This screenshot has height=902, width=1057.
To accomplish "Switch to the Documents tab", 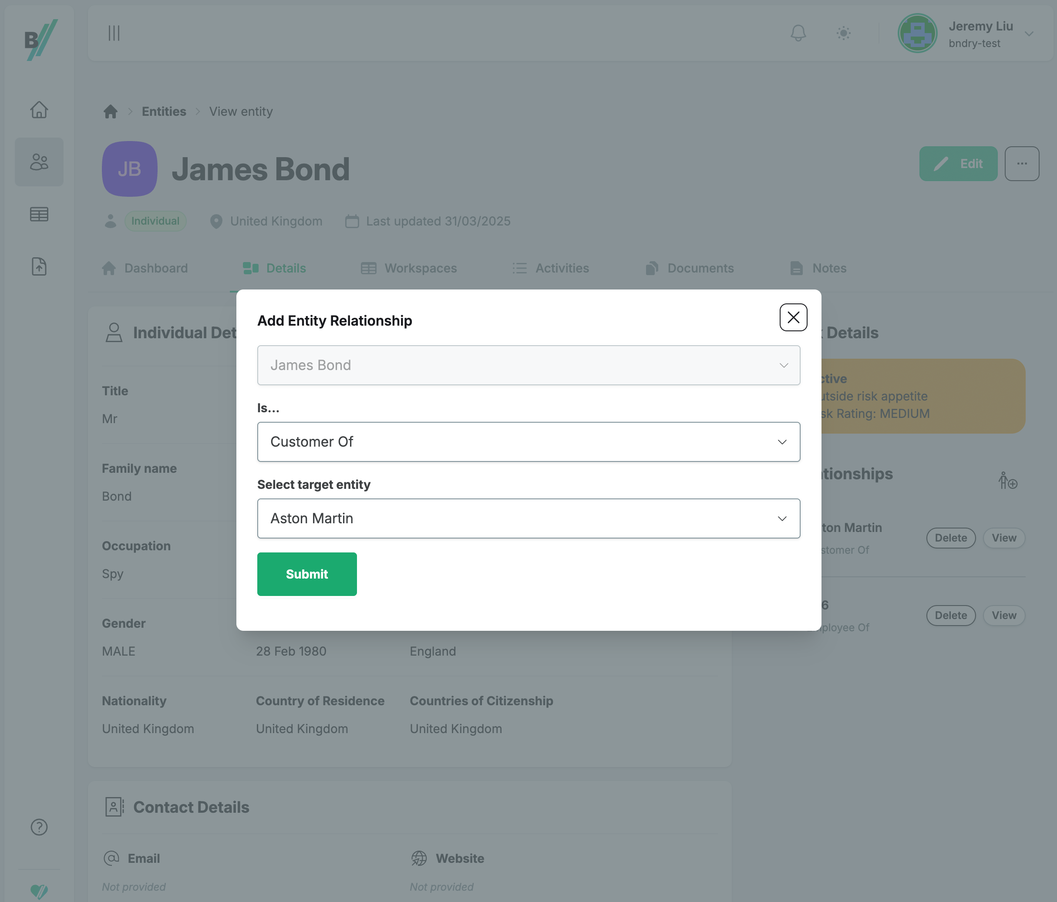I will tap(689, 268).
